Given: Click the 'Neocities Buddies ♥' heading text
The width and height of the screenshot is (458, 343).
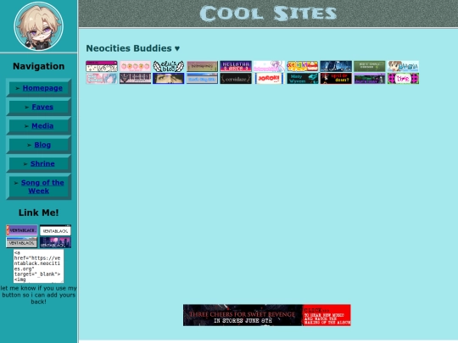Looking at the screenshot, I should pos(133,48).
